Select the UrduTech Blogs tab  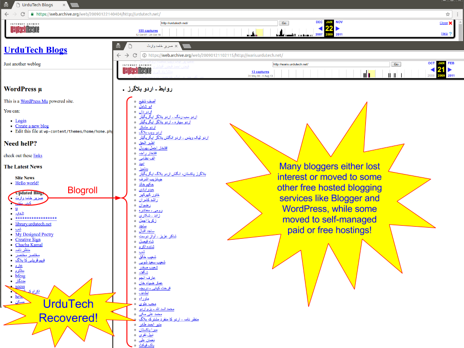(x=39, y=5)
